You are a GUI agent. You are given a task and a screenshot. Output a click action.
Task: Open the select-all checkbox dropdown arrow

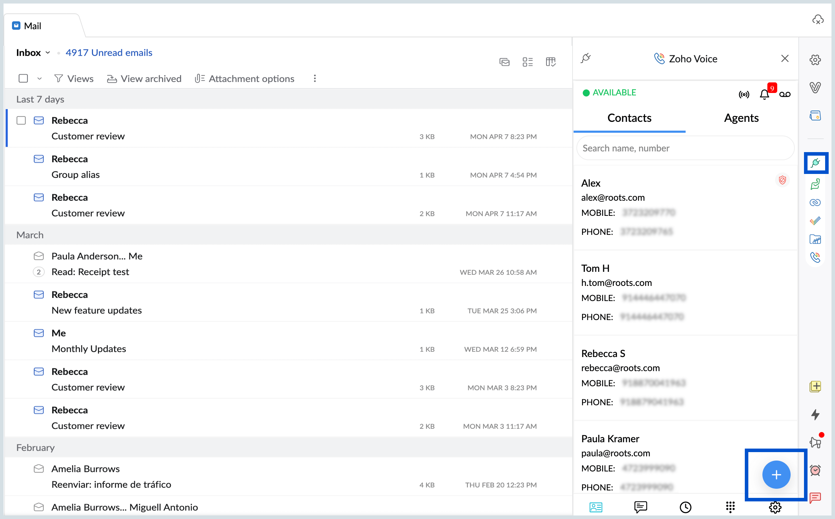39,79
